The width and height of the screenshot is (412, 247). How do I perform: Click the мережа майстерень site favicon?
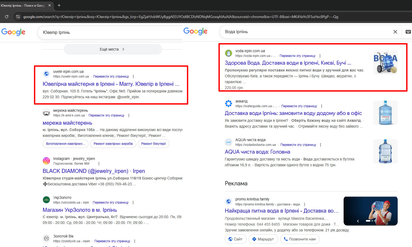pos(46,113)
